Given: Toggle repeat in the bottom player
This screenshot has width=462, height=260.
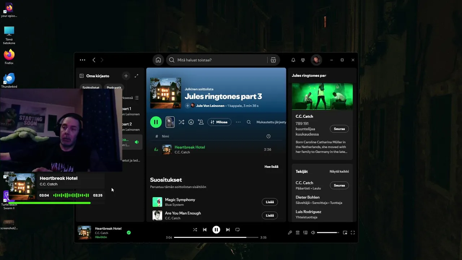Looking at the screenshot, I should 237,230.
